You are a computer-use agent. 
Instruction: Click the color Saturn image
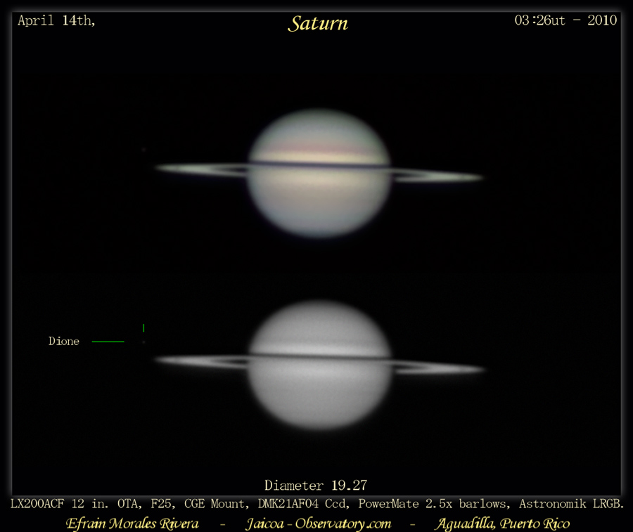point(319,173)
